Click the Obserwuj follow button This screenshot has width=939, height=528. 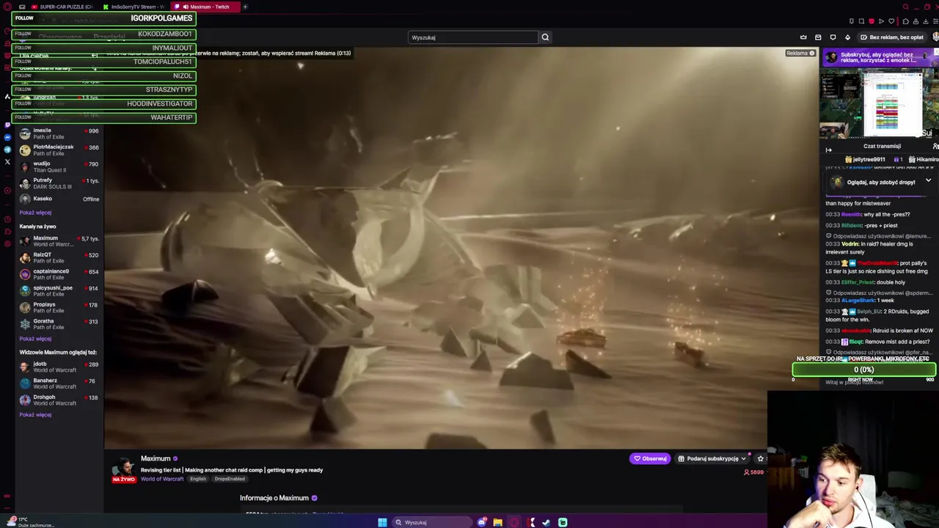pos(650,458)
